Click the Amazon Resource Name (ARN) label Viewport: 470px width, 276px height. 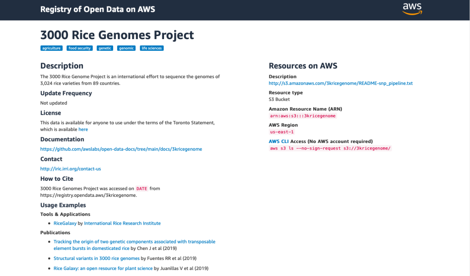point(305,109)
